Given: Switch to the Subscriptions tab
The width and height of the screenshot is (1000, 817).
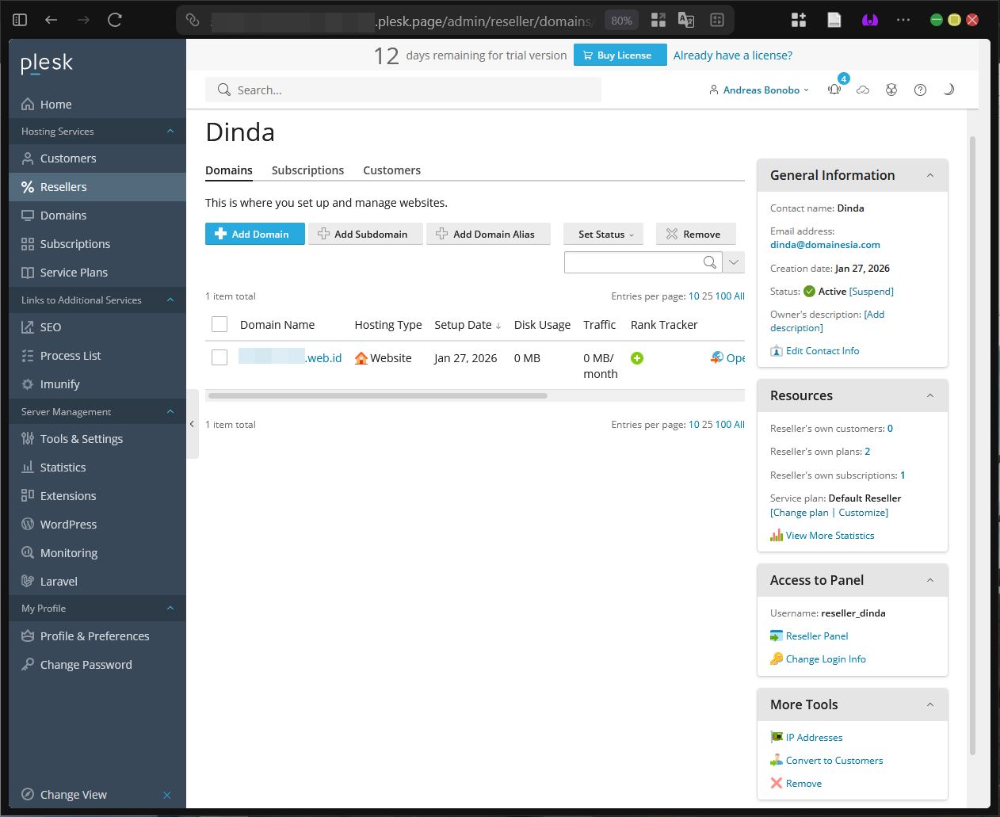Looking at the screenshot, I should click(x=307, y=170).
